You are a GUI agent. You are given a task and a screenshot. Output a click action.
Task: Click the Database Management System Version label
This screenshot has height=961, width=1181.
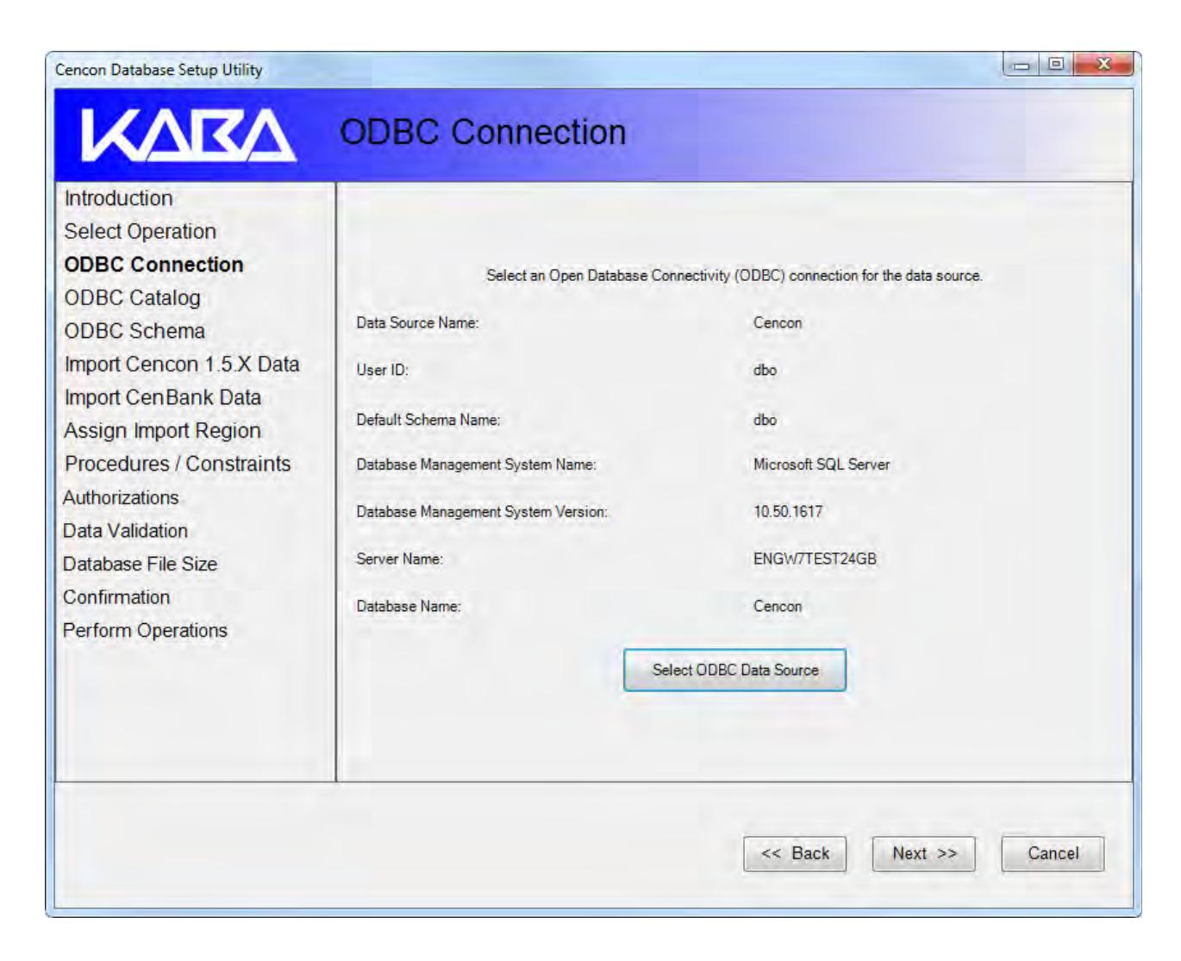[482, 512]
